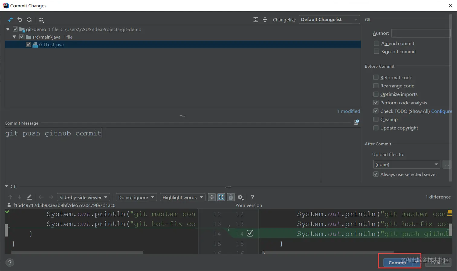Click the git-demo folder icon

tap(22, 30)
